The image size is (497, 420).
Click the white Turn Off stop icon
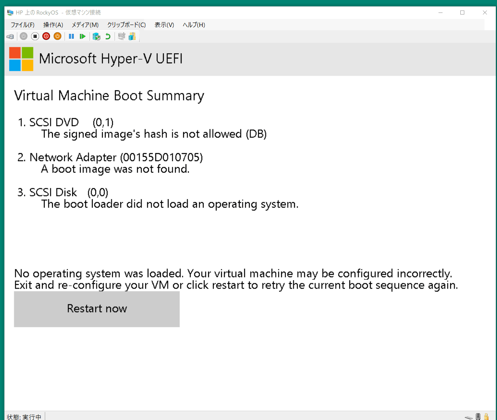pos(35,36)
